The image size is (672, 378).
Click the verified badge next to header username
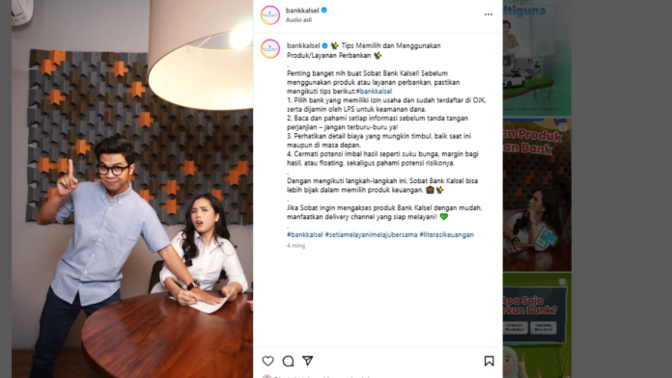point(324,11)
